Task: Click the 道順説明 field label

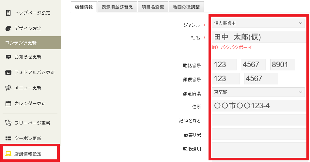Action: point(192,149)
